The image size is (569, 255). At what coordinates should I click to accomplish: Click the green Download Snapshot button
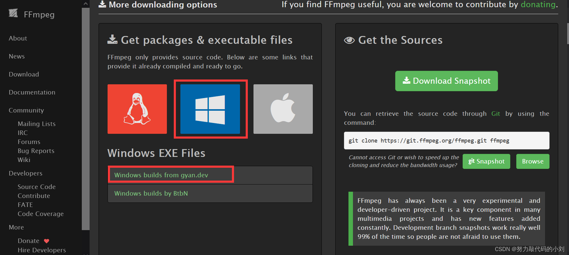point(446,81)
